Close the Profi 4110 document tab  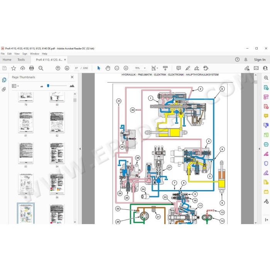coord(65,59)
